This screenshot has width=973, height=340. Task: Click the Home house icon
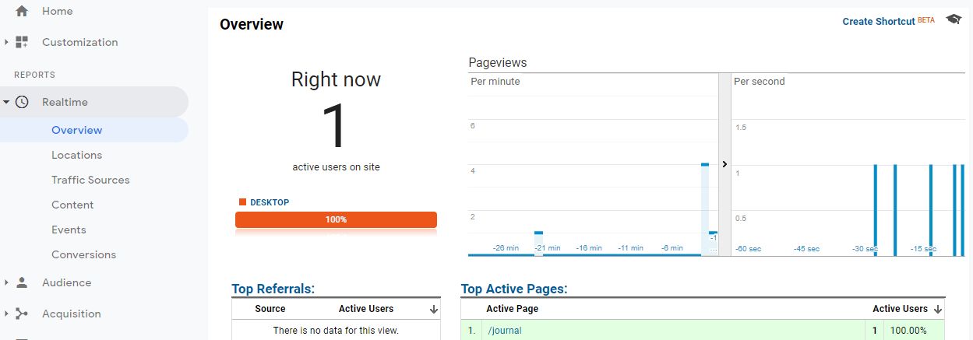(22, 11)
